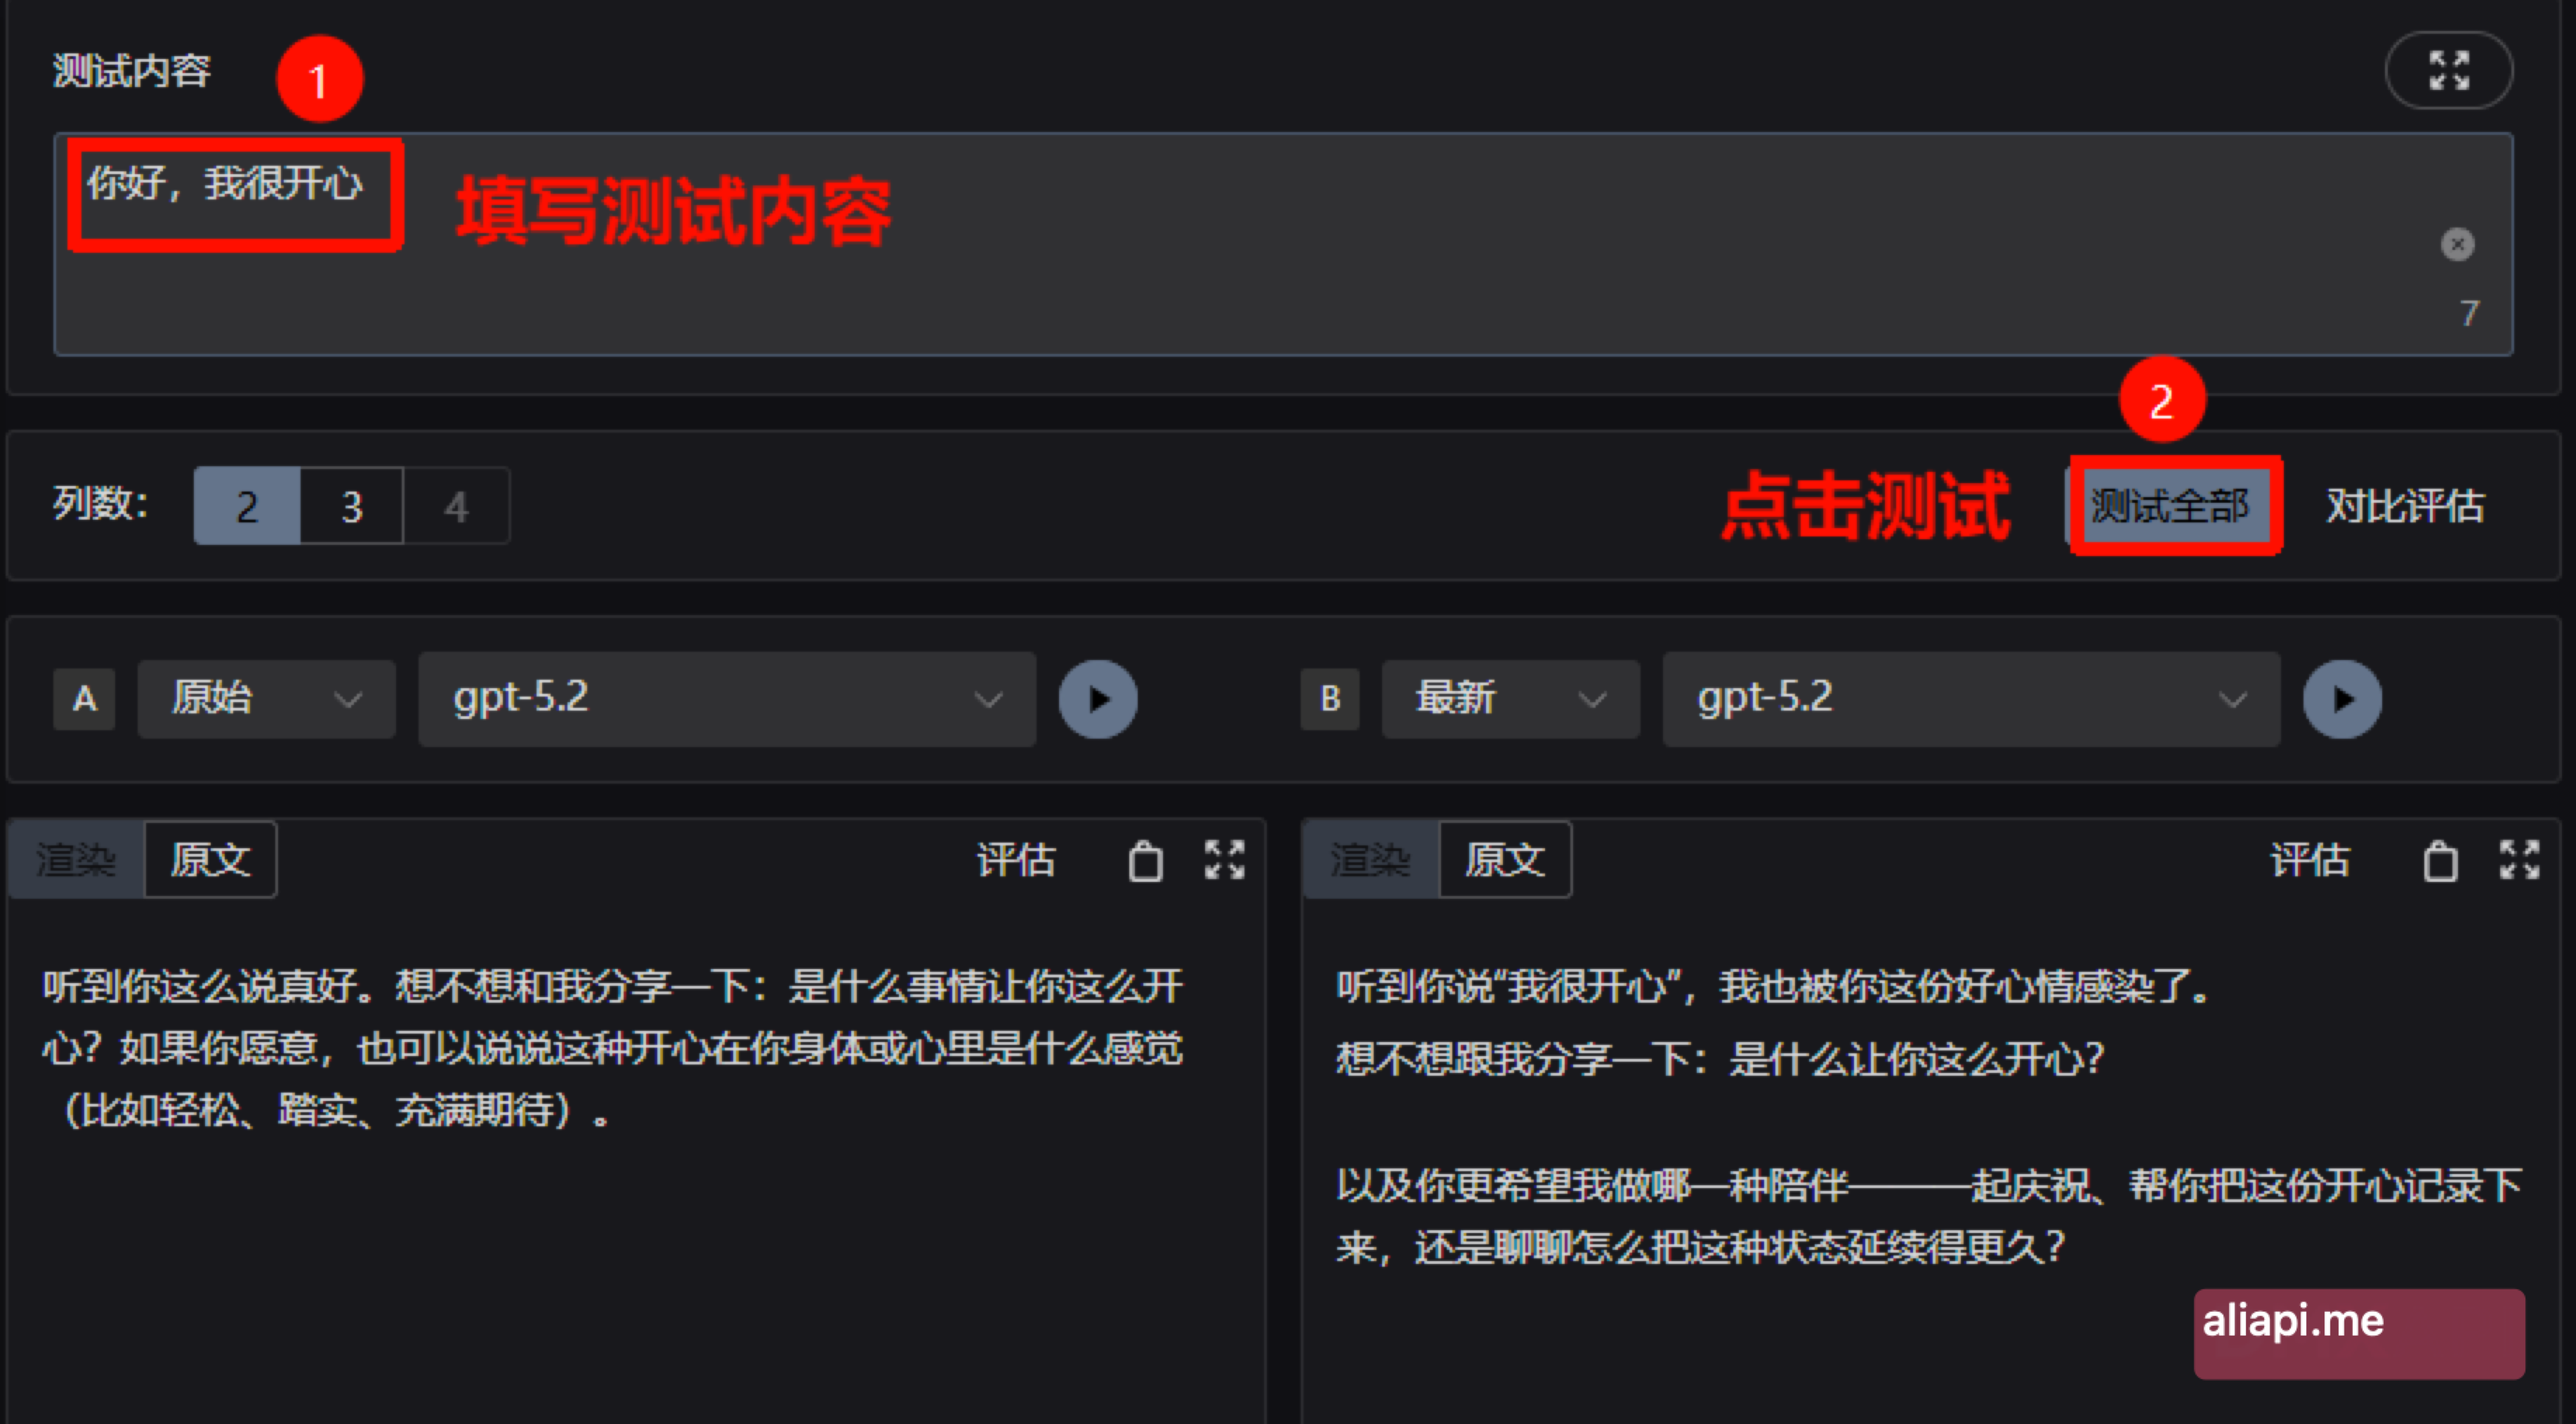
Task: Click the 测试全部 button
Action: click(x=2171, y=506)
